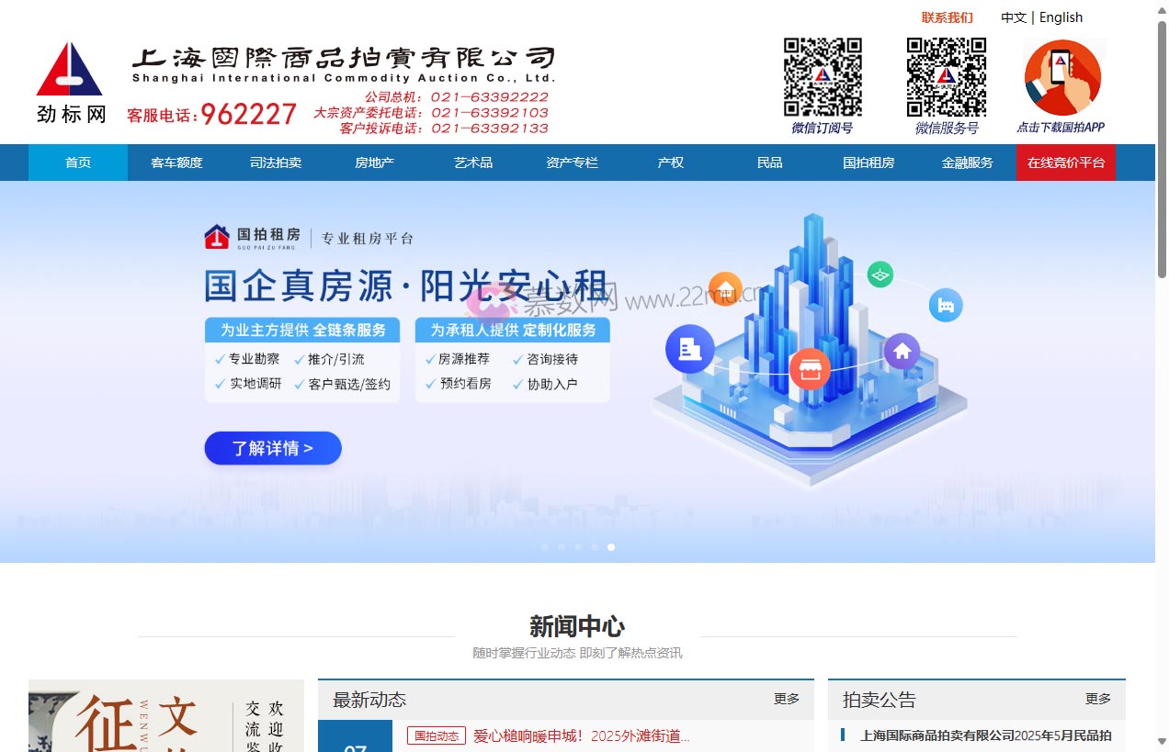The height and width of the screenshot is (752, 1169).
Task: Open the 金融服务 navigation dropdown
Action: pyautogui.click(x=967, y=162)
